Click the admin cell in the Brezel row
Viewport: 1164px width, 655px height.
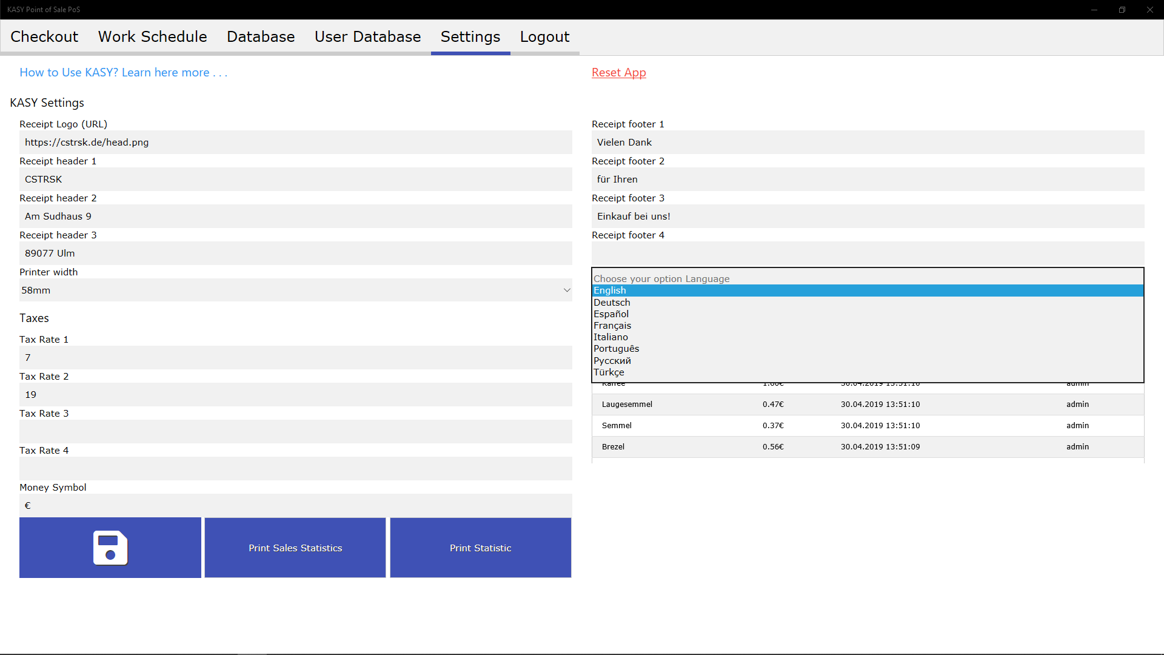(1078, 447)
